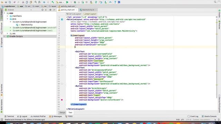Click the layout breadcrumb in navigation bar
Screen dimensions: 221x124
click(x=52, y=6)
